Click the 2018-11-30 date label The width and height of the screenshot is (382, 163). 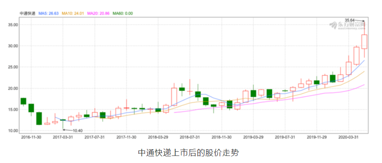point(221,137)
